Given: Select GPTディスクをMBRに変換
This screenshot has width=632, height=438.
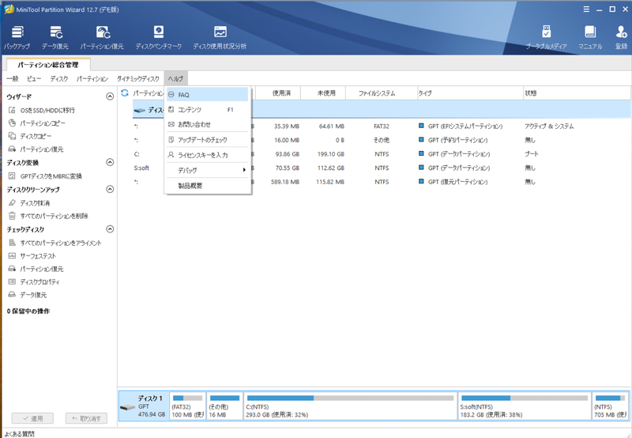Looking at the screenshot, I should [45, 176].
